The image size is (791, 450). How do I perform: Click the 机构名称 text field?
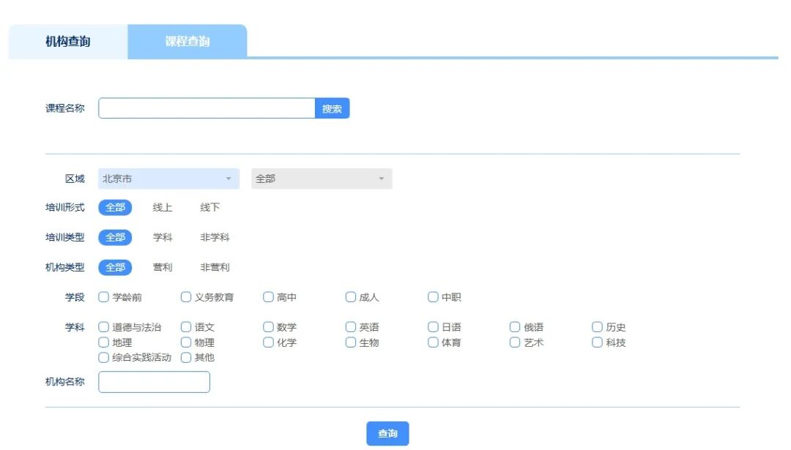pos(154,382)
